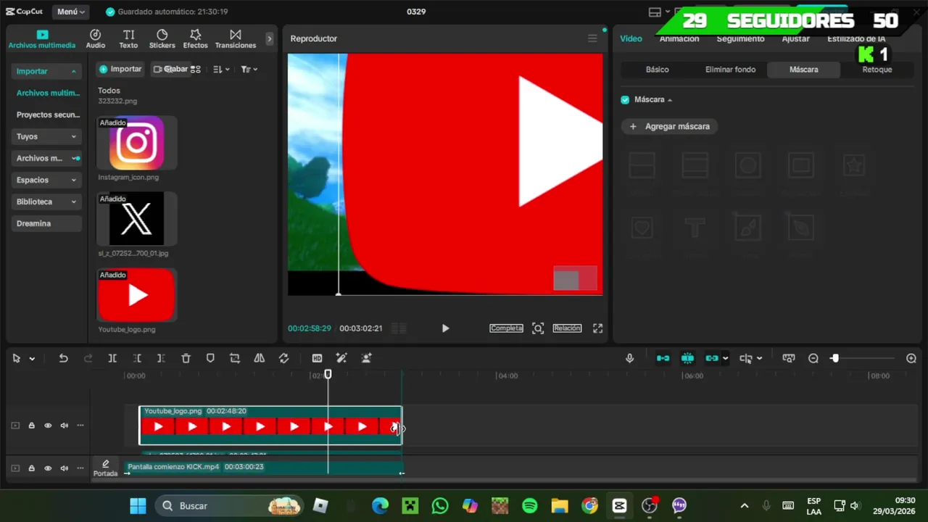This screenshot has height=522, width=928.
Task: Open the Efectos tab
Action: point(195,39)
